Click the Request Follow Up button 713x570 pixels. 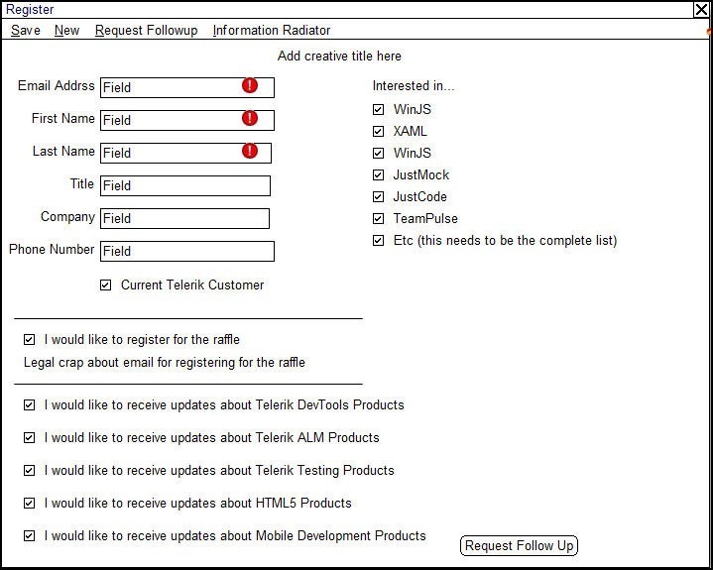(519, 545)
